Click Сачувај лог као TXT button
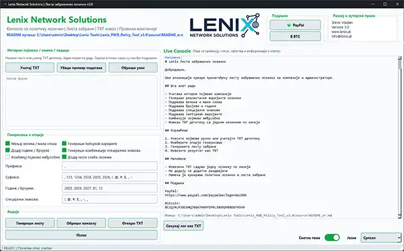This screenshot has height=251, width=404. pos(183,225)
